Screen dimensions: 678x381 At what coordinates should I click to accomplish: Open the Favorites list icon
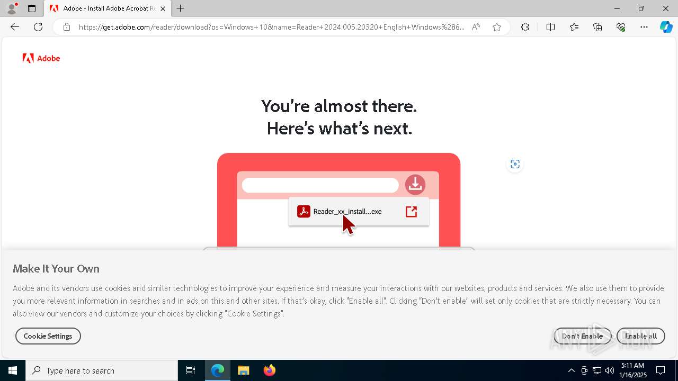coord(574,27)
